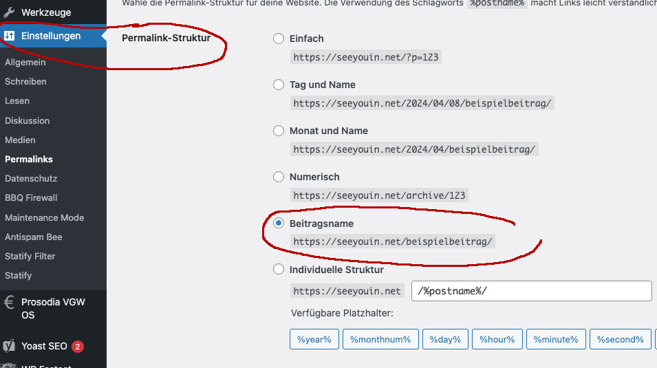Image resolution: width=657 pixels, height=368 pixels.
Task: Click the Beitragsname example URL
Action: click(393, 241)
